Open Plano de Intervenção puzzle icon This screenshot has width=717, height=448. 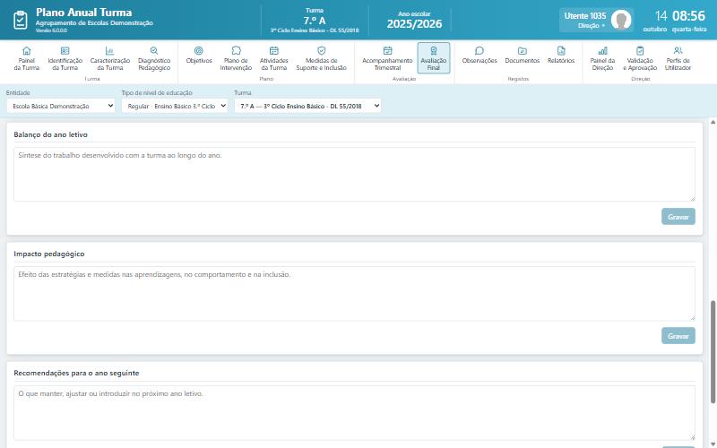[x=236, y=51]
